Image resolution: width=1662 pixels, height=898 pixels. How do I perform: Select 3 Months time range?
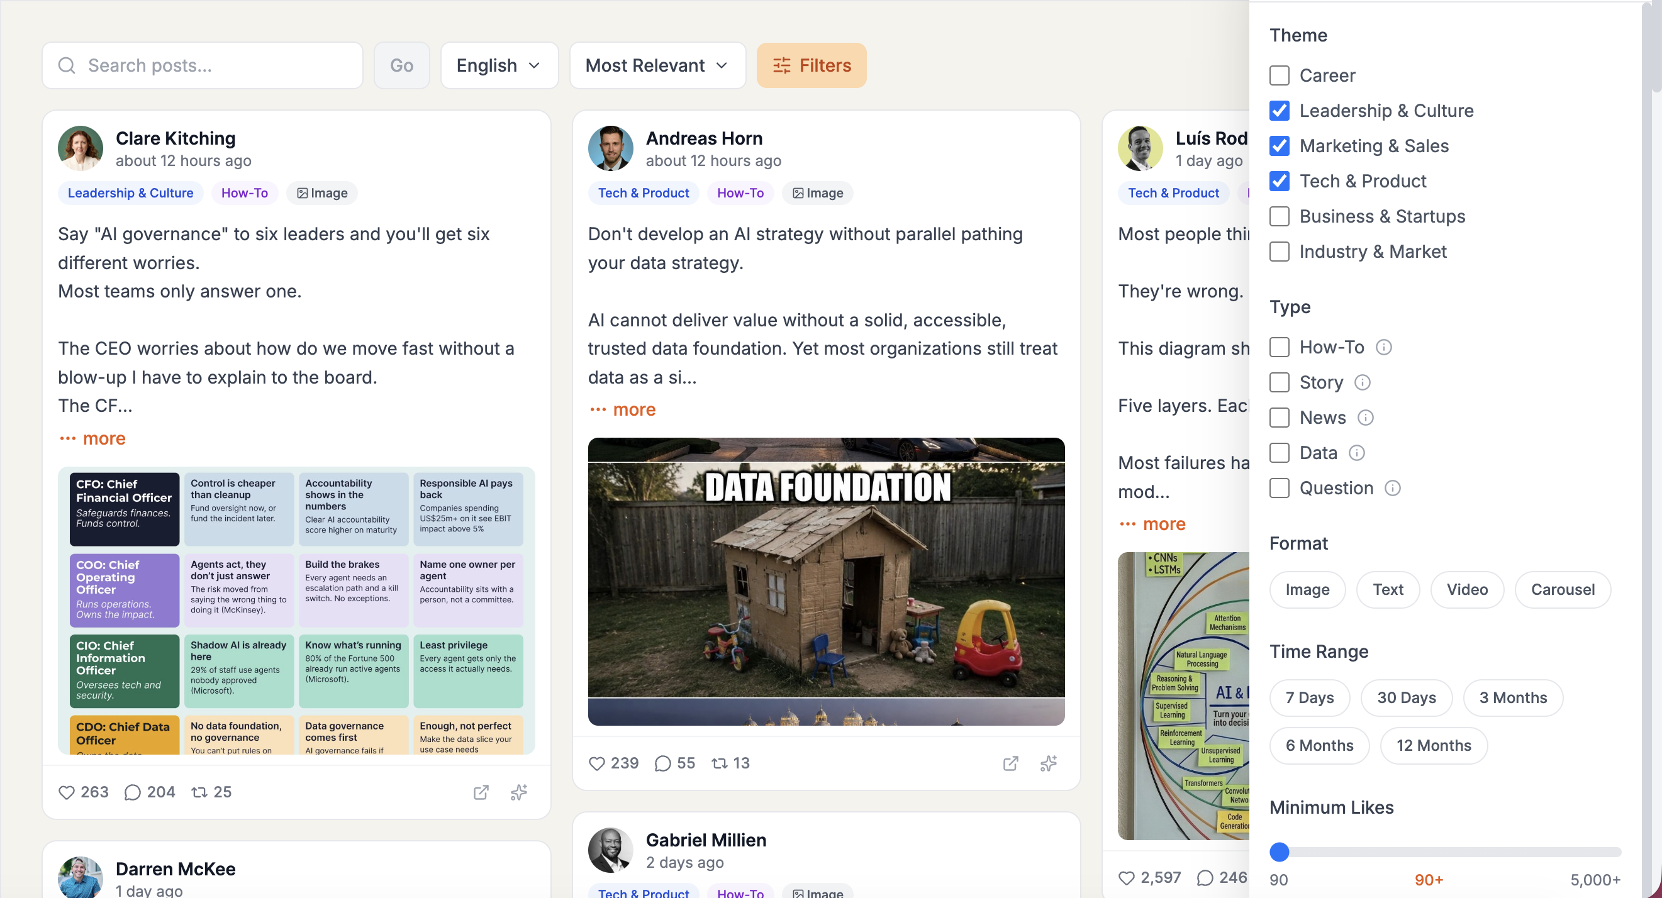tap(1512, 698)
